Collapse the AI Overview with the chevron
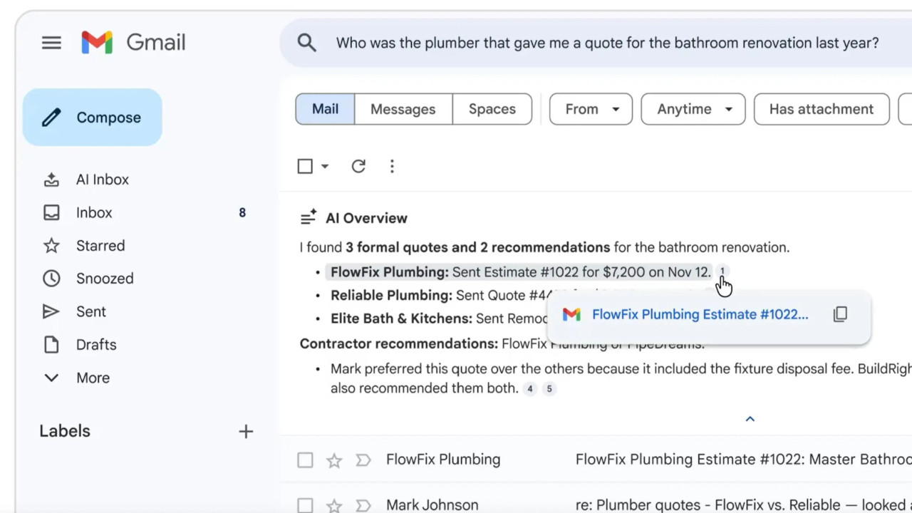 pyautogui.click(x=750, y=419)
